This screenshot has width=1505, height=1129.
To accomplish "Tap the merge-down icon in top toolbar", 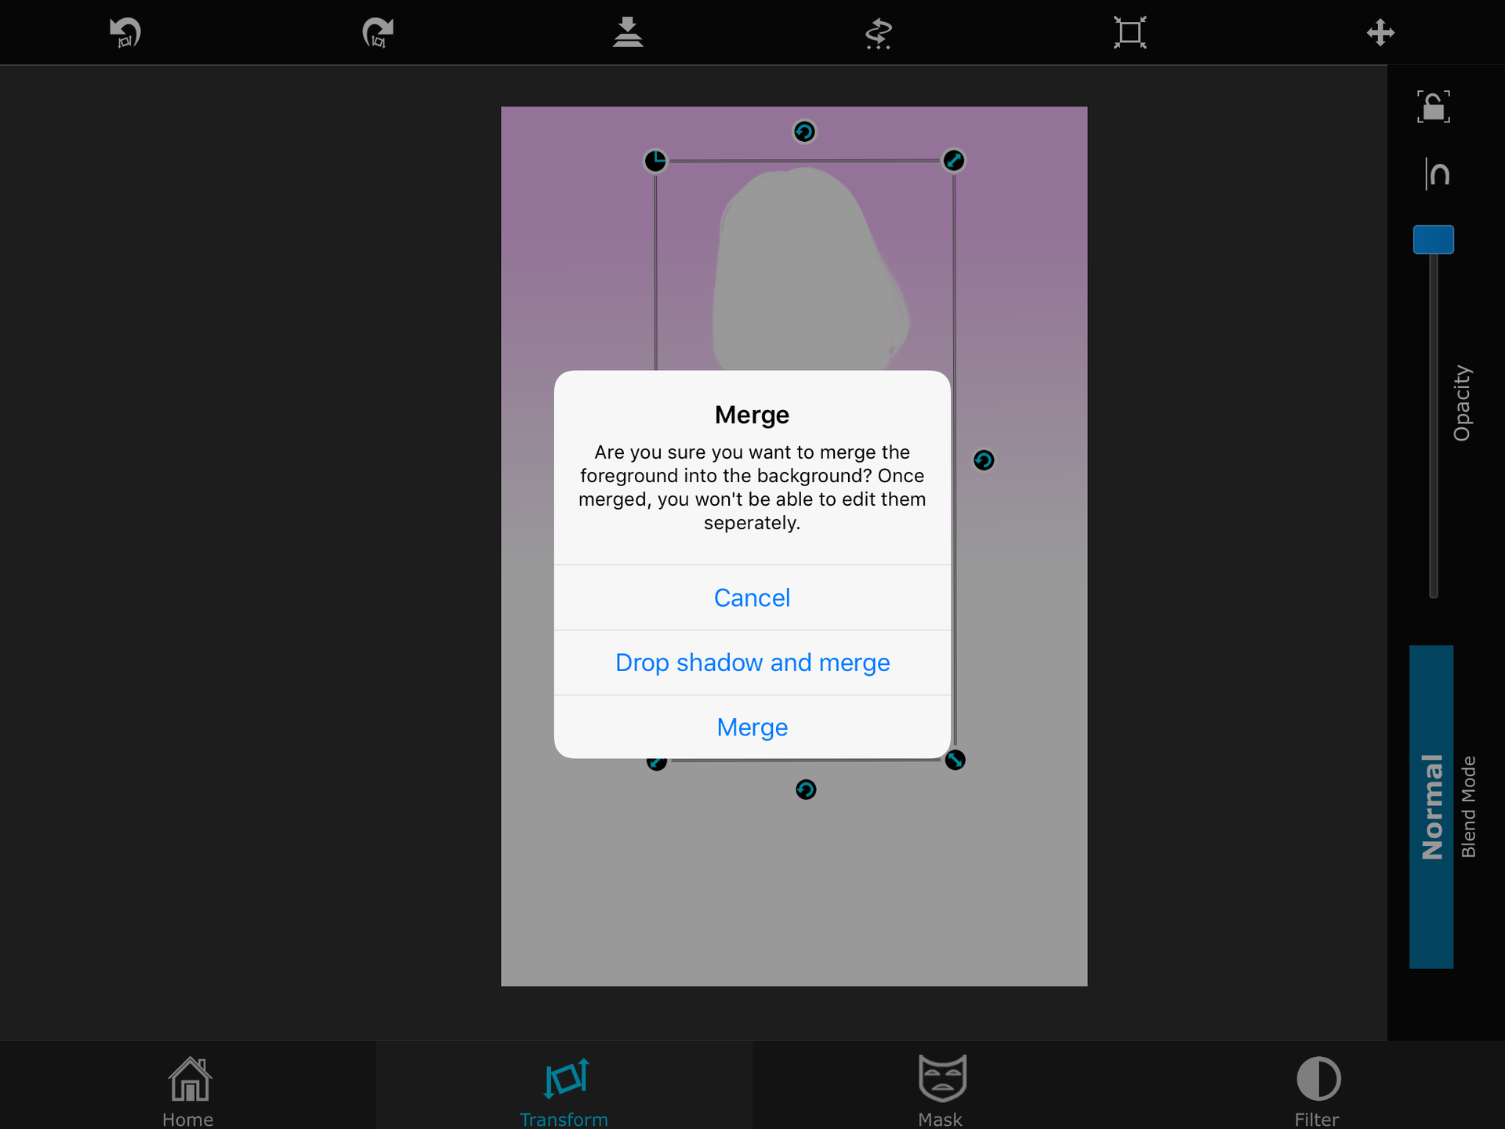I will point(628,32).
